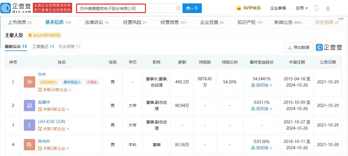Open 股权链 link for 孙丰
348x156 pixels.
pyautogui.click(x=262, y=85)
